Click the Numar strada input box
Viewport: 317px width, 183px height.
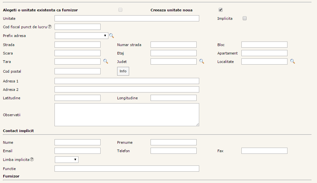point(173,45)
